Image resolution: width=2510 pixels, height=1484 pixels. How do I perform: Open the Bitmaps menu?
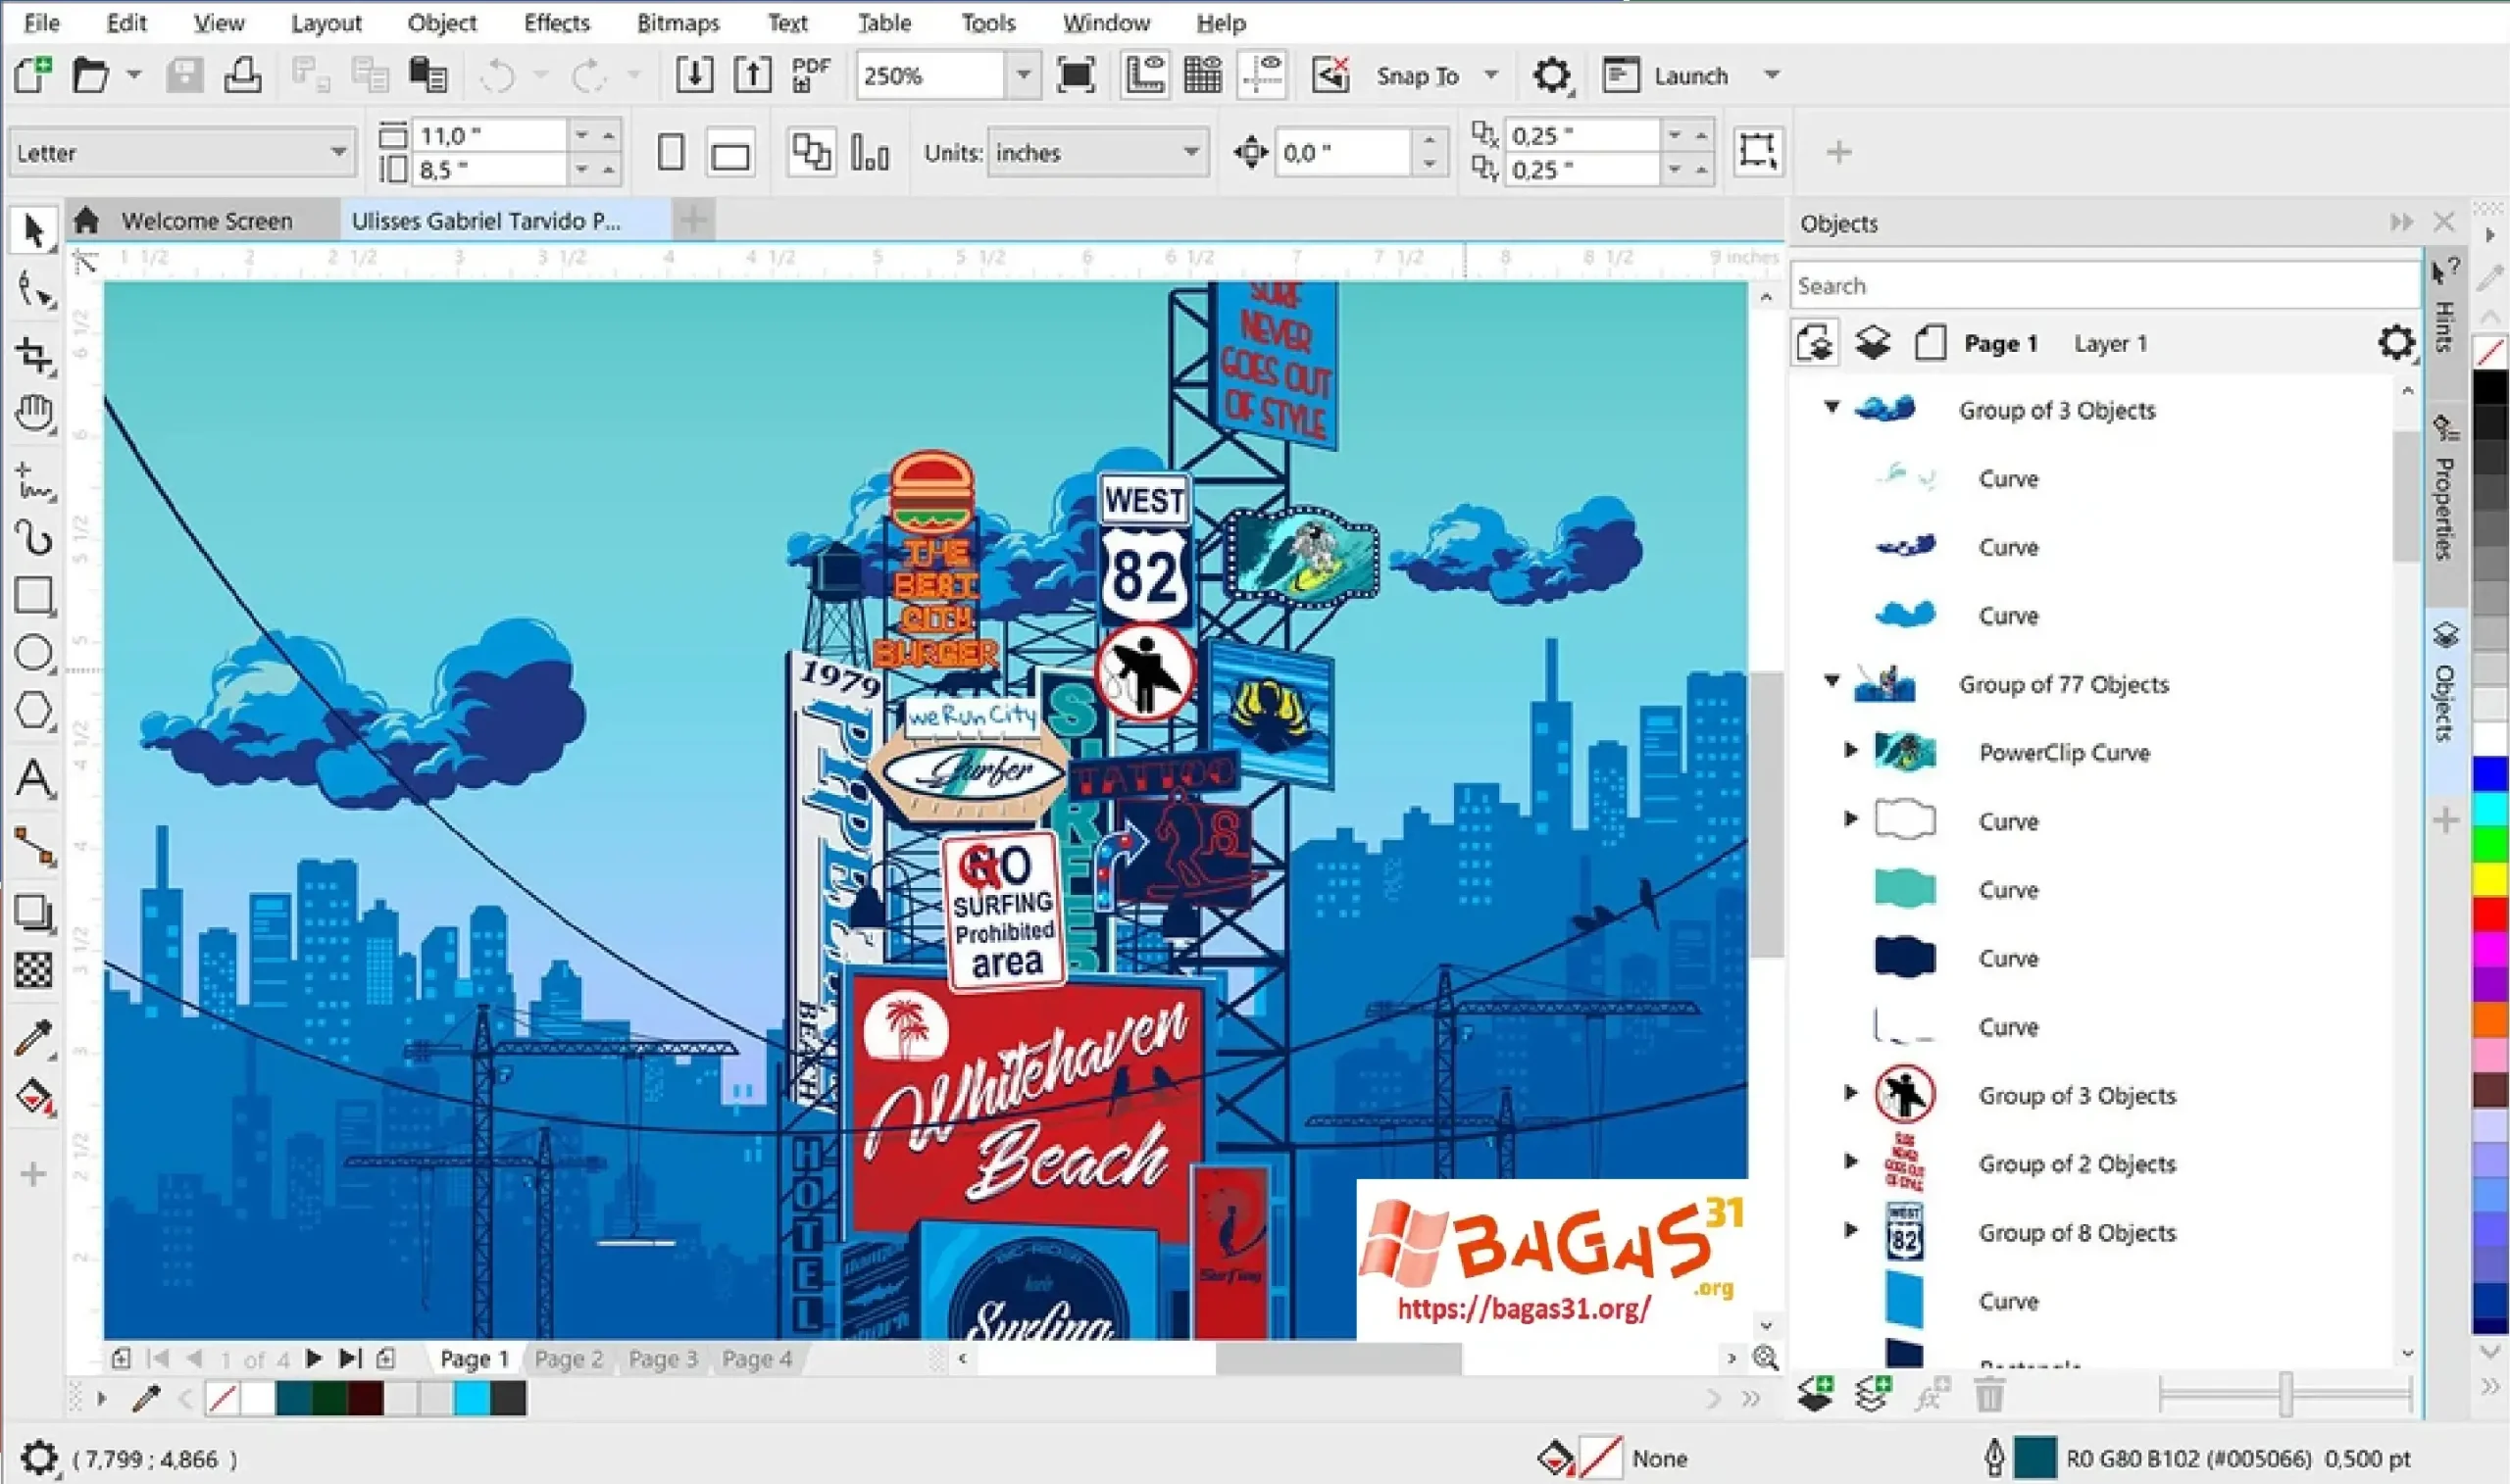point(678,22)
